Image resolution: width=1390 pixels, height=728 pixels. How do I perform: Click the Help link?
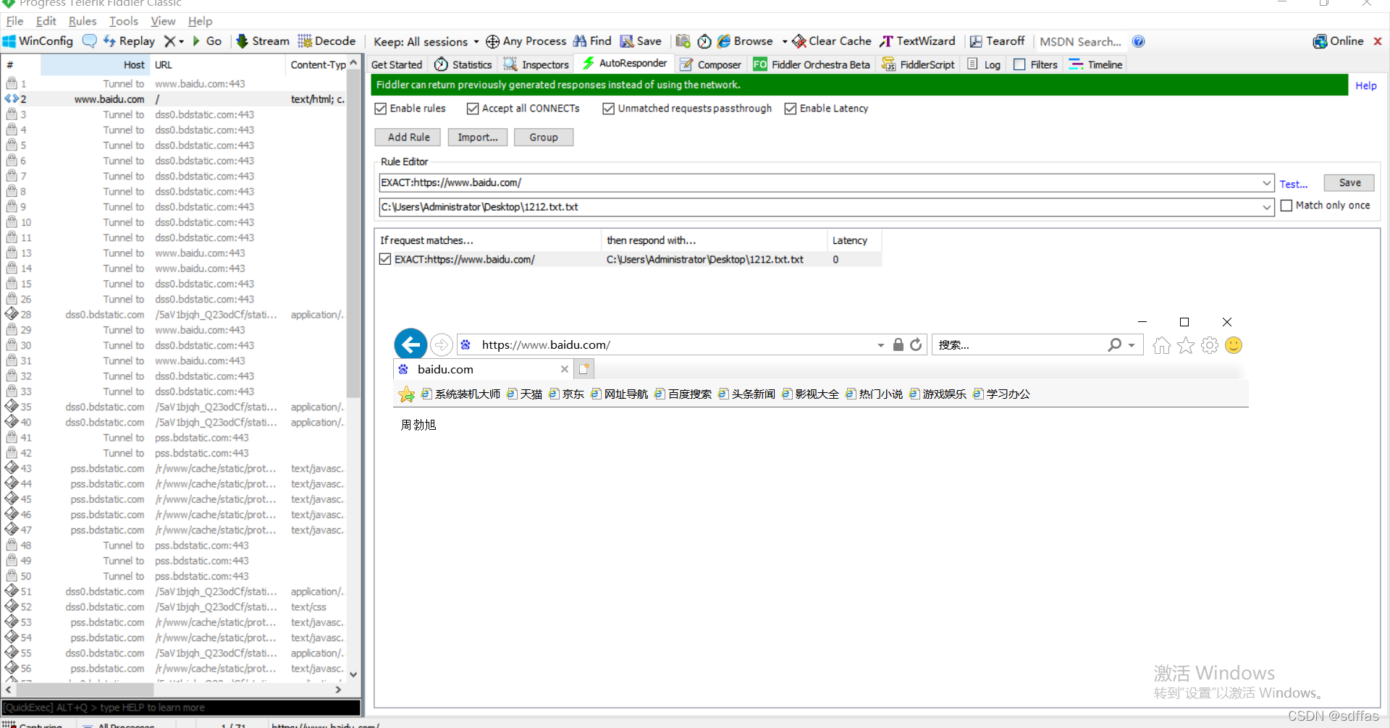pos(1366,85)
